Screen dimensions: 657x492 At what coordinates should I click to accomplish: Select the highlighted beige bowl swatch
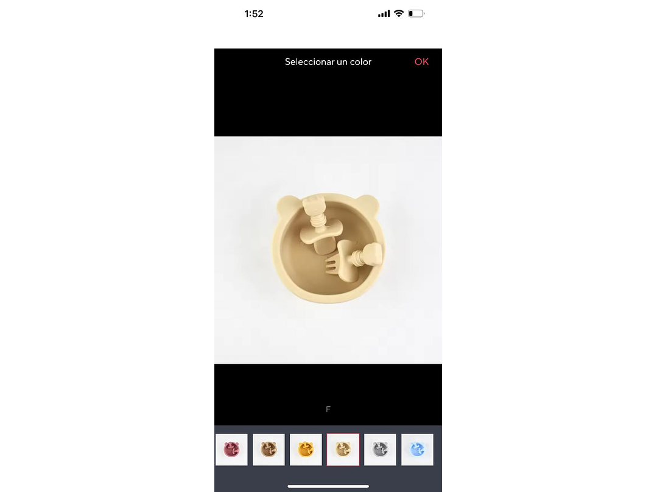tap(343, 449)
